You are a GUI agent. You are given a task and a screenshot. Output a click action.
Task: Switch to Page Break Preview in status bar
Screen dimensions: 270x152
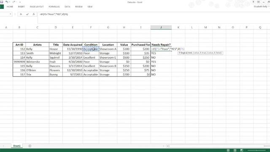[x=242, y=150]
